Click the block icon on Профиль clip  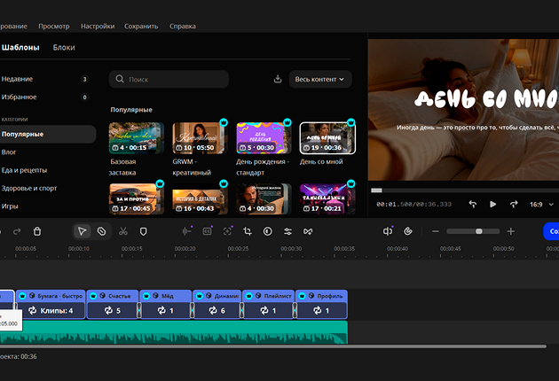point(311,296)
